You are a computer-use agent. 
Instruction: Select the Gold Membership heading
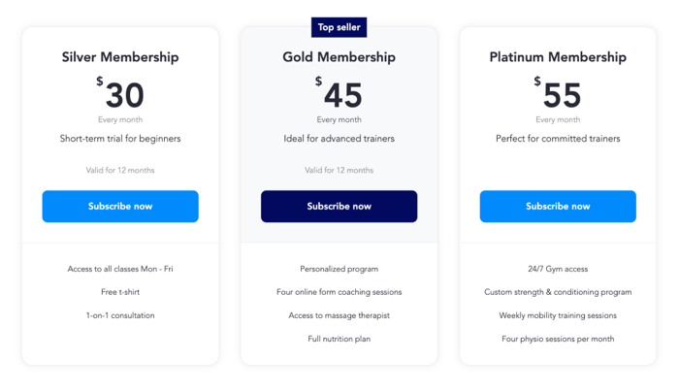(339, 57)
